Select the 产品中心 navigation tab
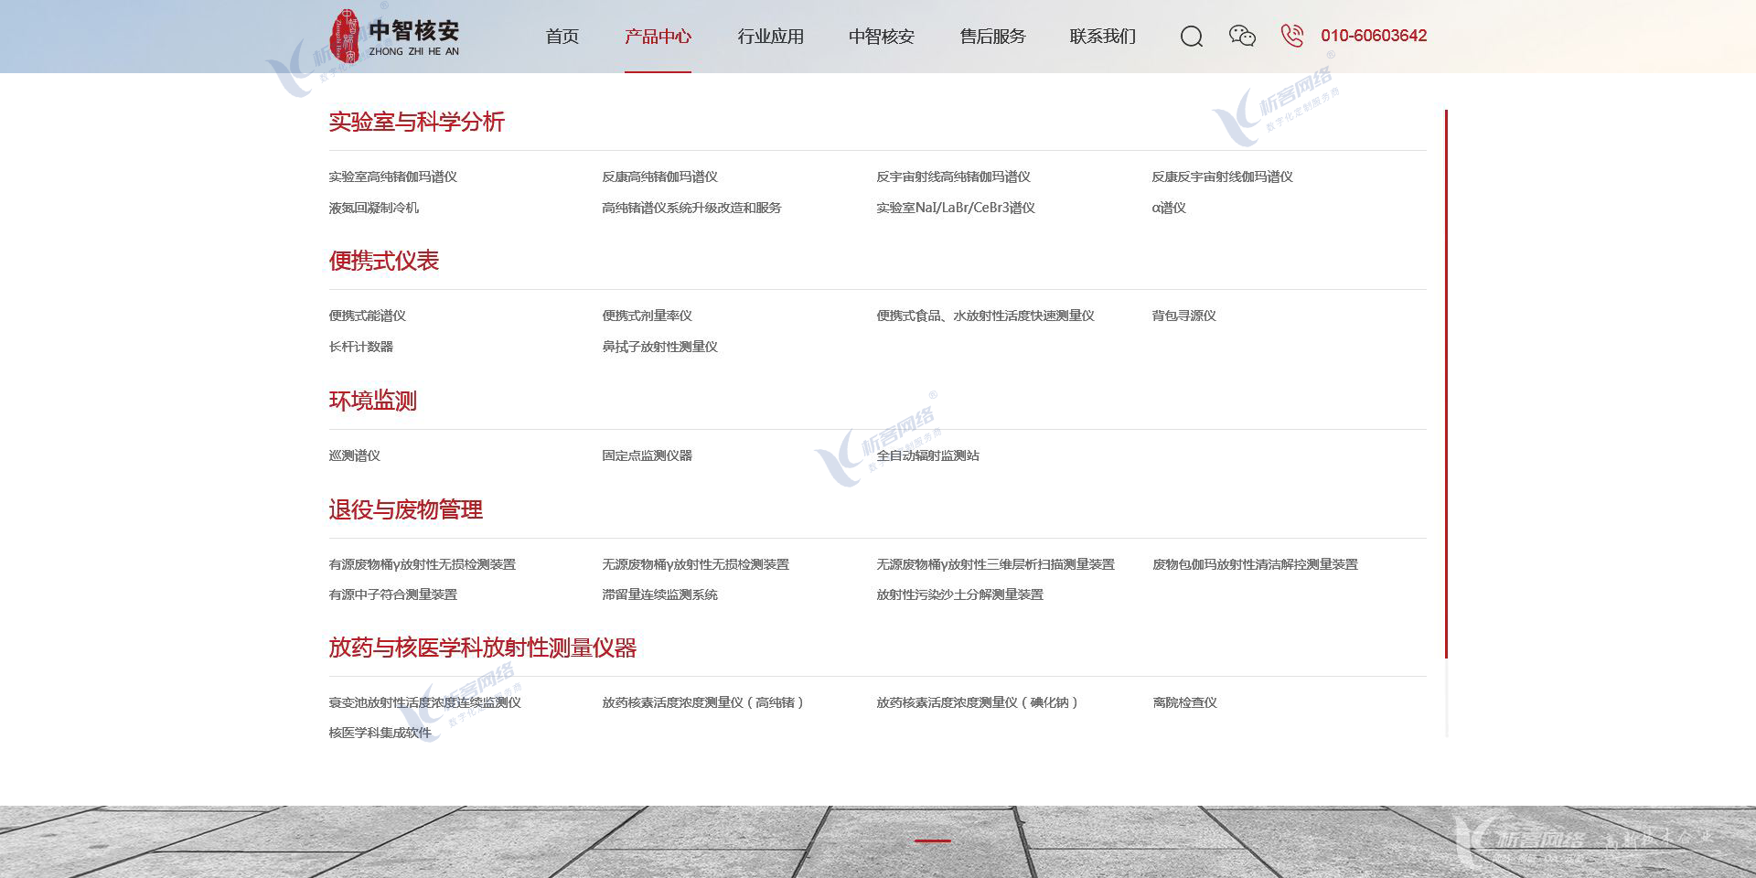The image size is (1756, 878). pos(658,37)
